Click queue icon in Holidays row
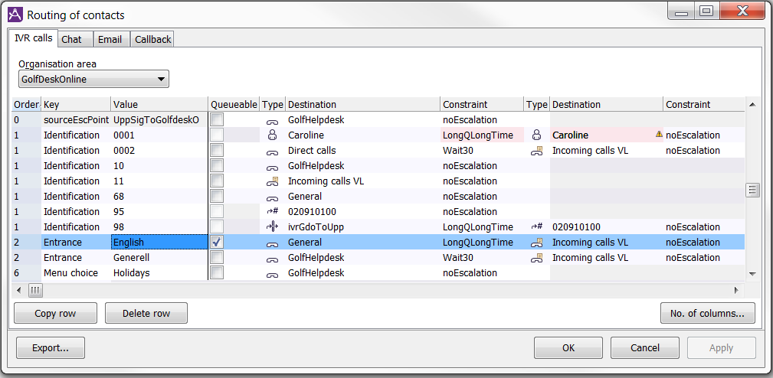Image resolution: width=773 pixels, height=378 pixels. coord(272,274)
